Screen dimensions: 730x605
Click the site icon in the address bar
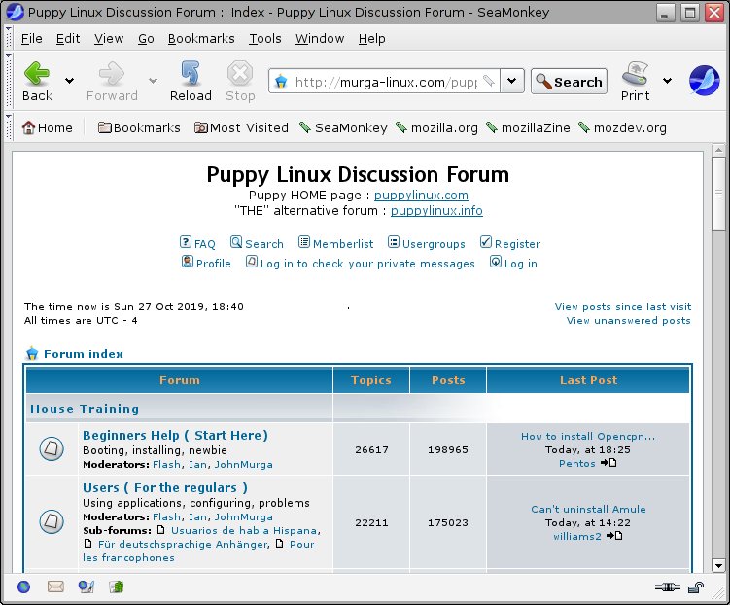coord(281,82)
